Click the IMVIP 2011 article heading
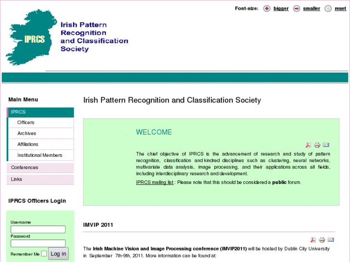This screenshot has width=350, height=262. pyautogui.click(x=98, y=225)
